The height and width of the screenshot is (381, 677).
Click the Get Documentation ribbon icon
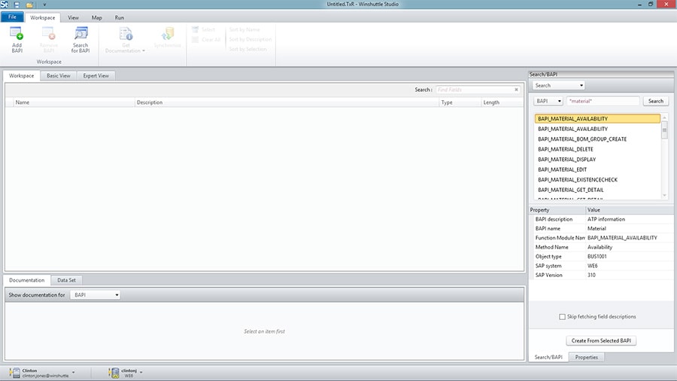point(126,34)
